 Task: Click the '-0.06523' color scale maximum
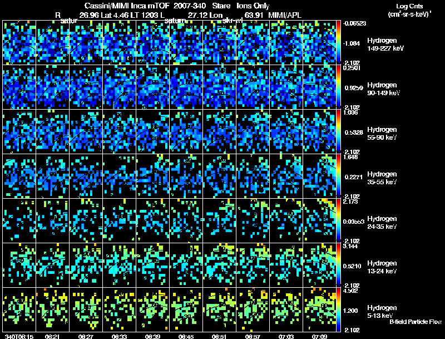[x=354, y=23]
